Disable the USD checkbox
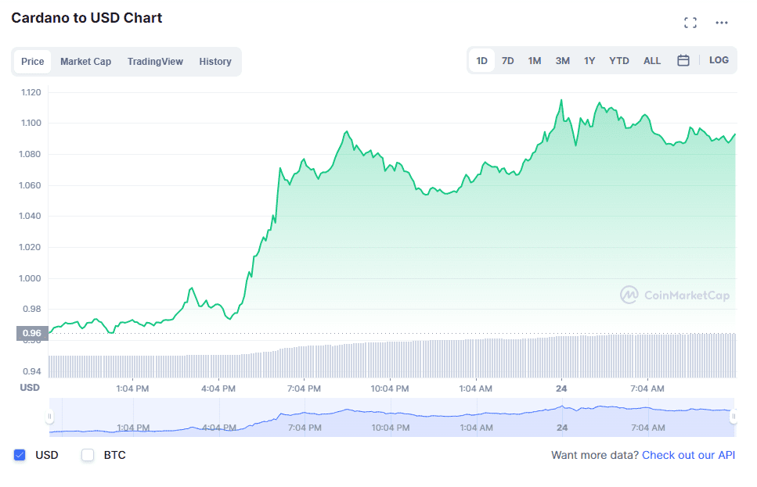 coord(20,455)
